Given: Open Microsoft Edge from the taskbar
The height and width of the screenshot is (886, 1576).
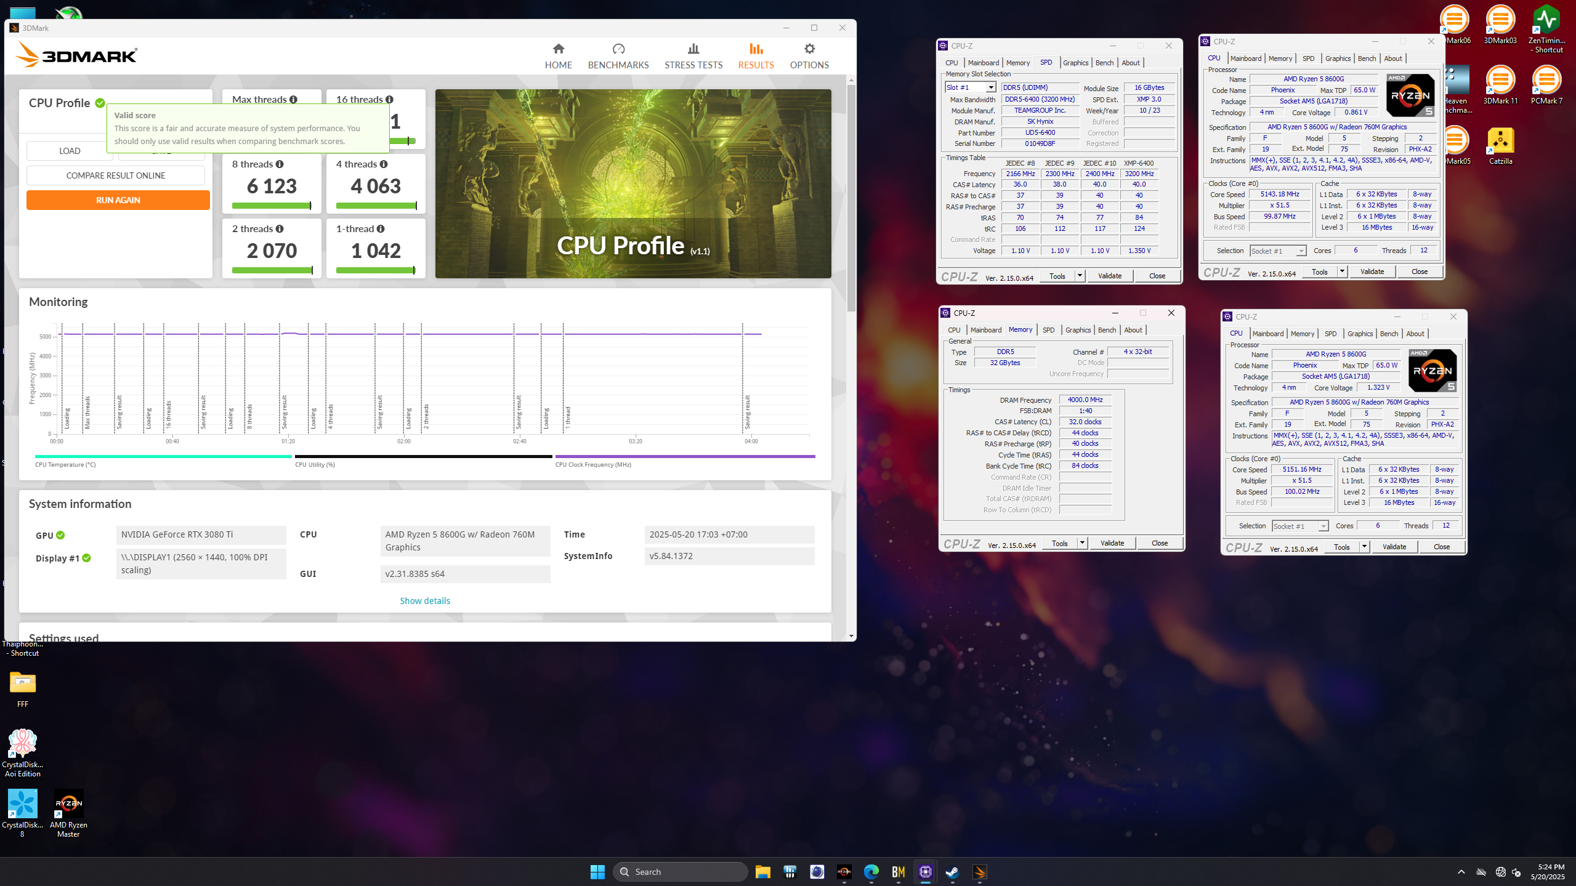Looking at the screenshot, I should click(871, 871).
